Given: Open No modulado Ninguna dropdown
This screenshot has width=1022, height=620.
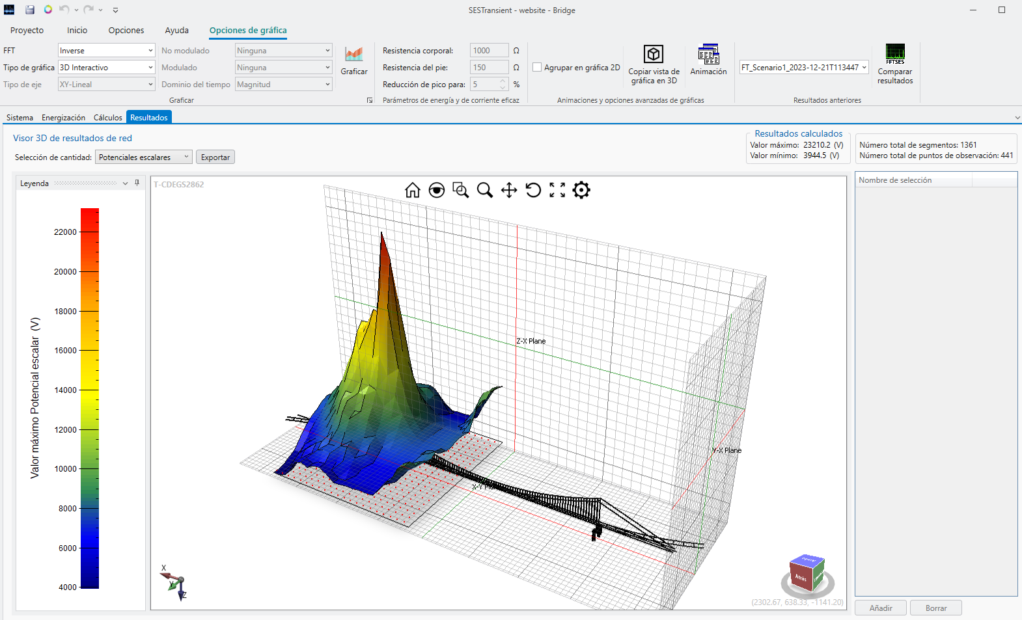Looking at the screenshot, I should [x=284, y=50].
